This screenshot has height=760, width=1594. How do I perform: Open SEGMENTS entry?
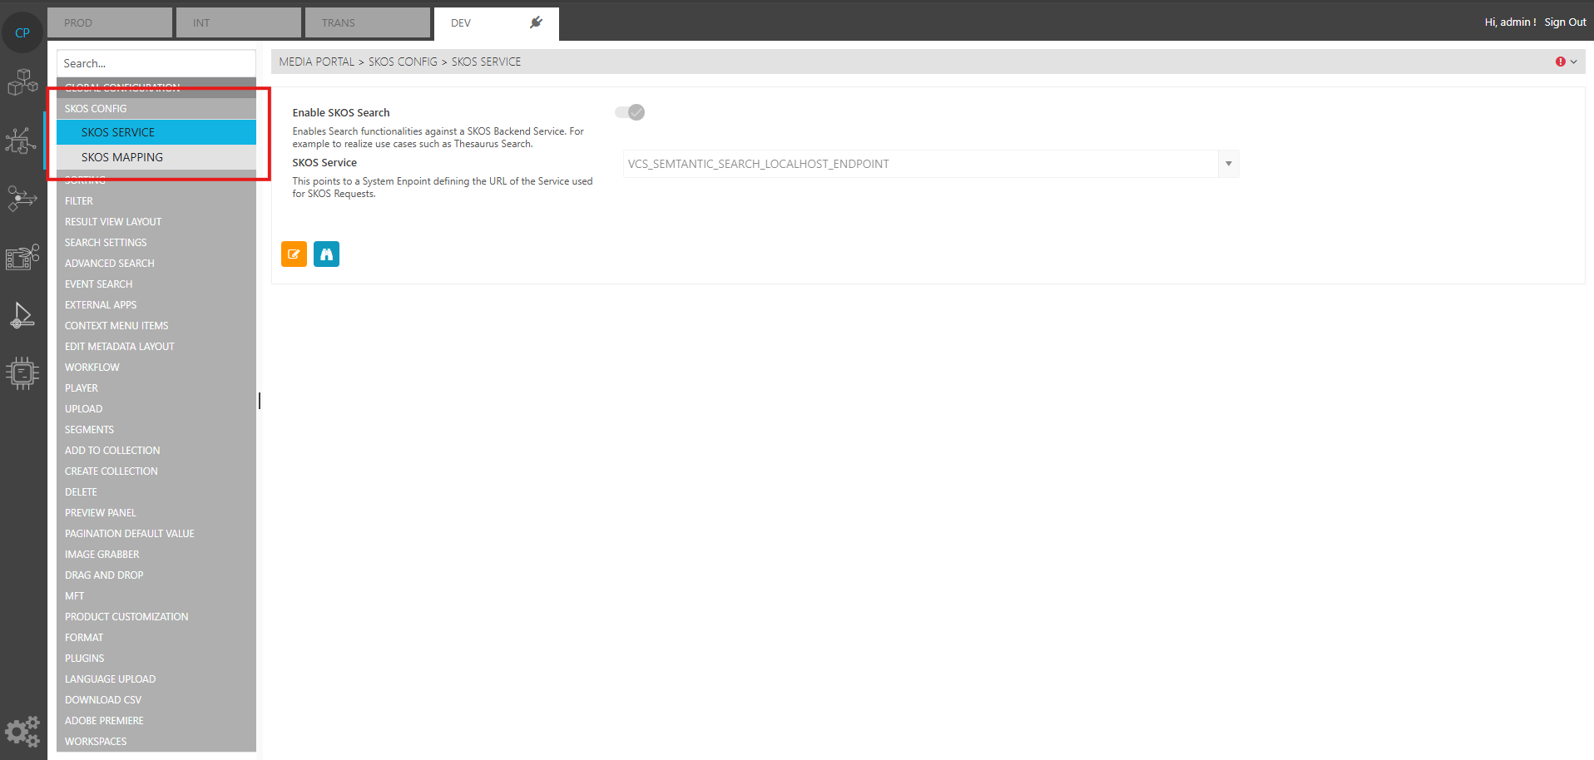[x=156, y=430]
